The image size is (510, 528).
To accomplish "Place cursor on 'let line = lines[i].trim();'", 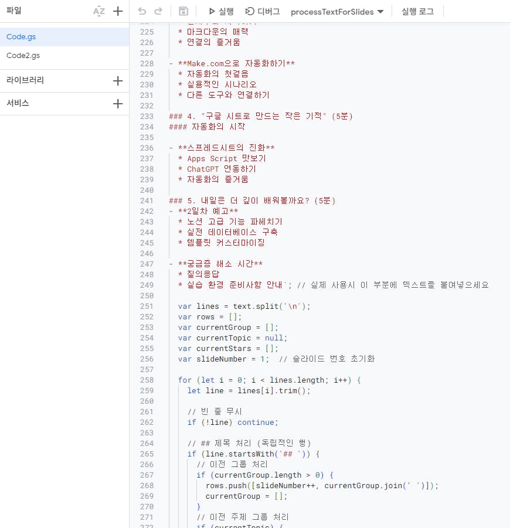I will click(x=249, y=391).
